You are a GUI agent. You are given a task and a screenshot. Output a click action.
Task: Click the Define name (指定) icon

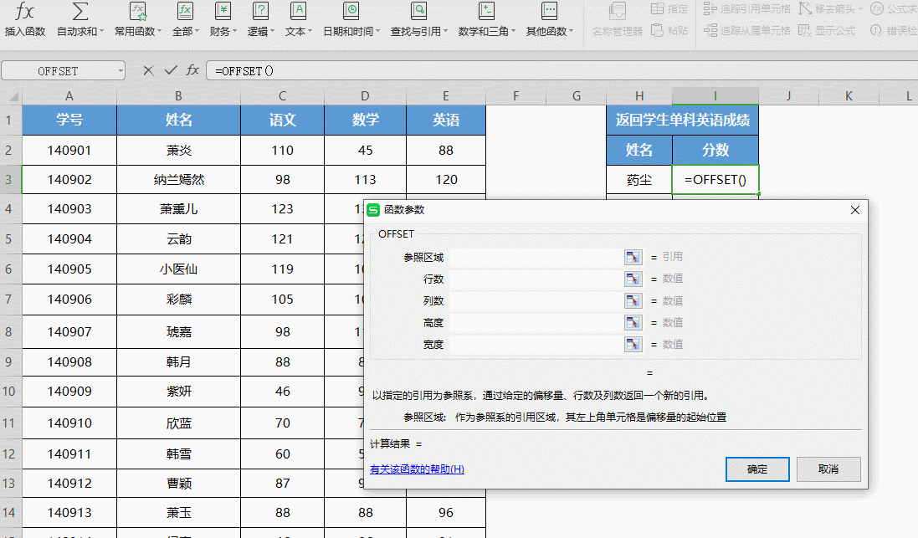point(658,8)
